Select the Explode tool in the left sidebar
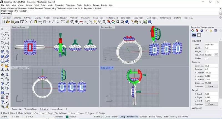The image size is (222, 119). tap(7, 65)
